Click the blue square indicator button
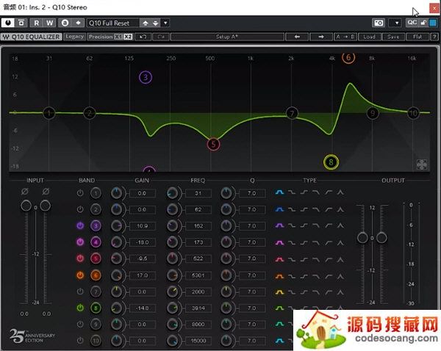Image resolution: width=441 pixels, height=351 pixels. [433, 23]
